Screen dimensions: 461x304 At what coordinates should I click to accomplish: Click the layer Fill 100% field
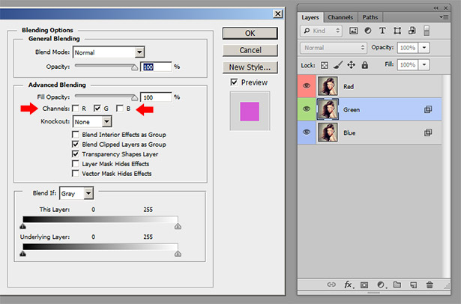(x=408, y=64)
